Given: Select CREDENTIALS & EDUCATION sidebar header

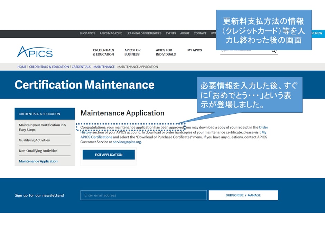Looking at the screenshot, I should 45,114.
